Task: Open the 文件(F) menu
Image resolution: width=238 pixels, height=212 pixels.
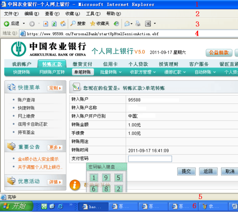Action: click(11, 14)
